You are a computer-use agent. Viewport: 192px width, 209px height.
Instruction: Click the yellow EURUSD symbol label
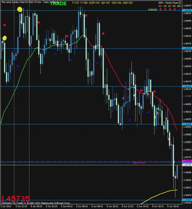point(153,10)
